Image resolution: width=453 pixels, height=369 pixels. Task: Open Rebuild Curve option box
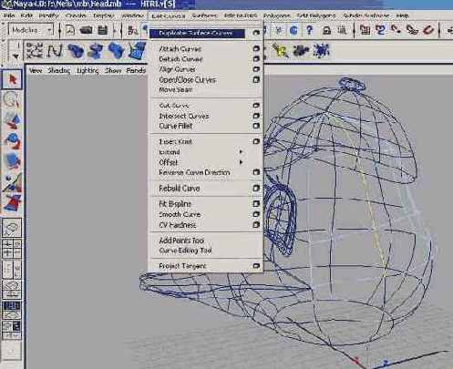pos(256,188)
